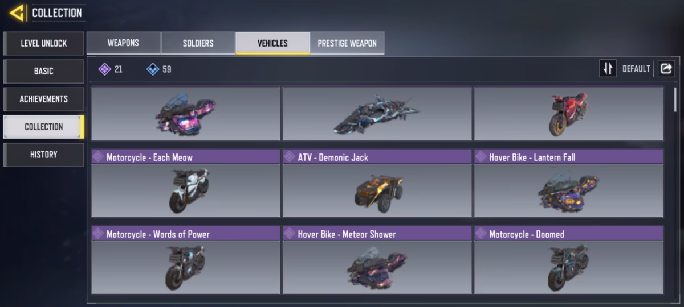Select the Hover Bike - Meteor Shower card

pos(377,260)
